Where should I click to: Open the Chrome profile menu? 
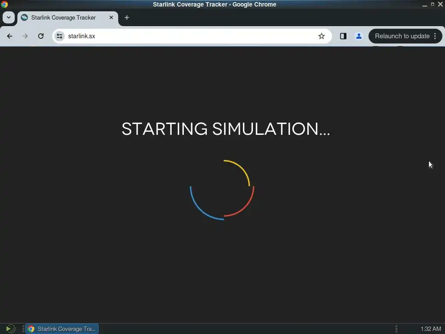click(x=359, y=36)
